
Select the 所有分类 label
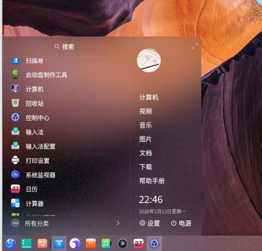click(37, 223)
